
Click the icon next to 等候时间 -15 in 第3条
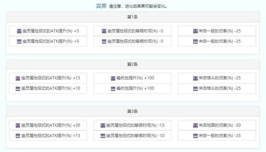(x=103, y=125)
